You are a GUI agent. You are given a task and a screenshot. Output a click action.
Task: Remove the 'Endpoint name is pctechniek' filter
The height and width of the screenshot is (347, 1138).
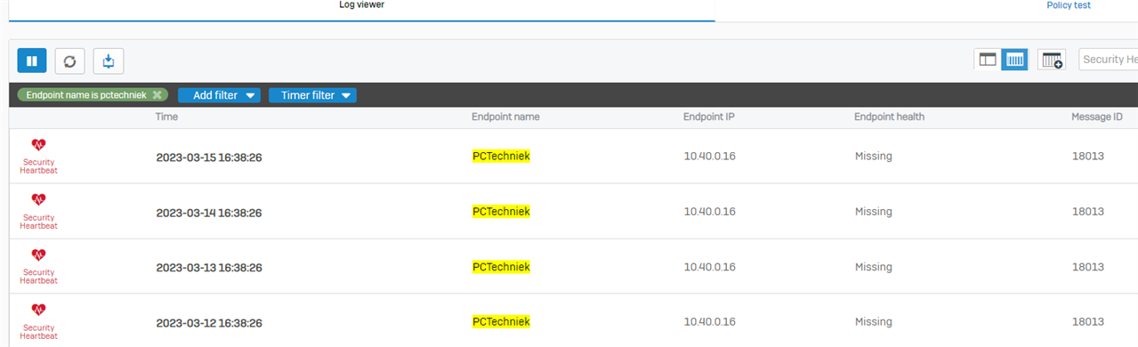[157, 94]
